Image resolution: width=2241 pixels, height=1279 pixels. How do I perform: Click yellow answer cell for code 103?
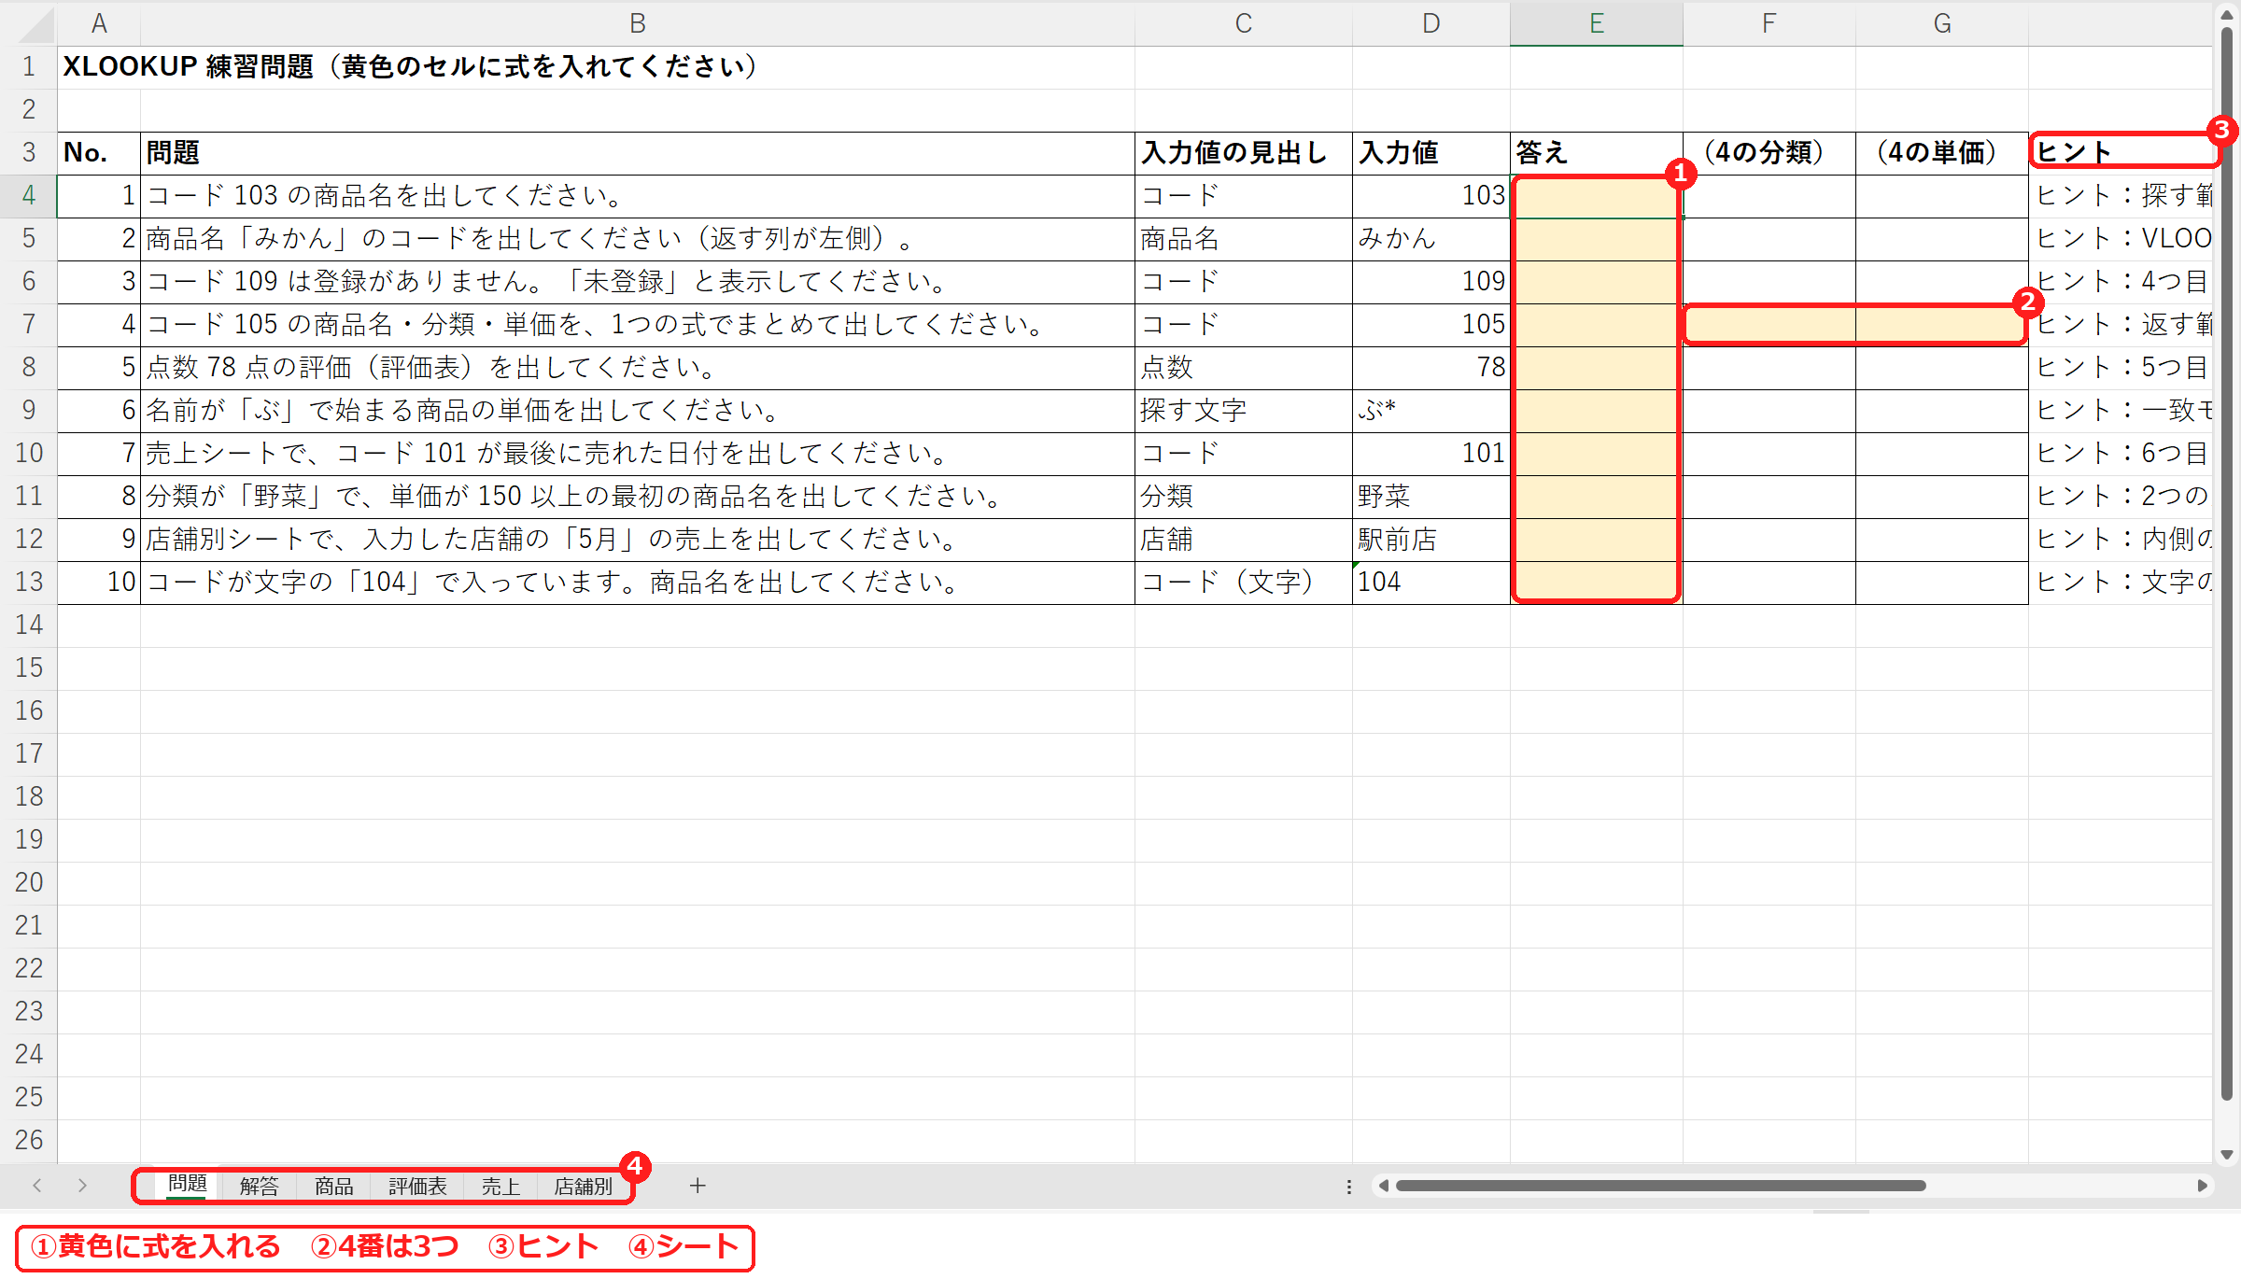pyautogui.click(x=1597, y=196)
